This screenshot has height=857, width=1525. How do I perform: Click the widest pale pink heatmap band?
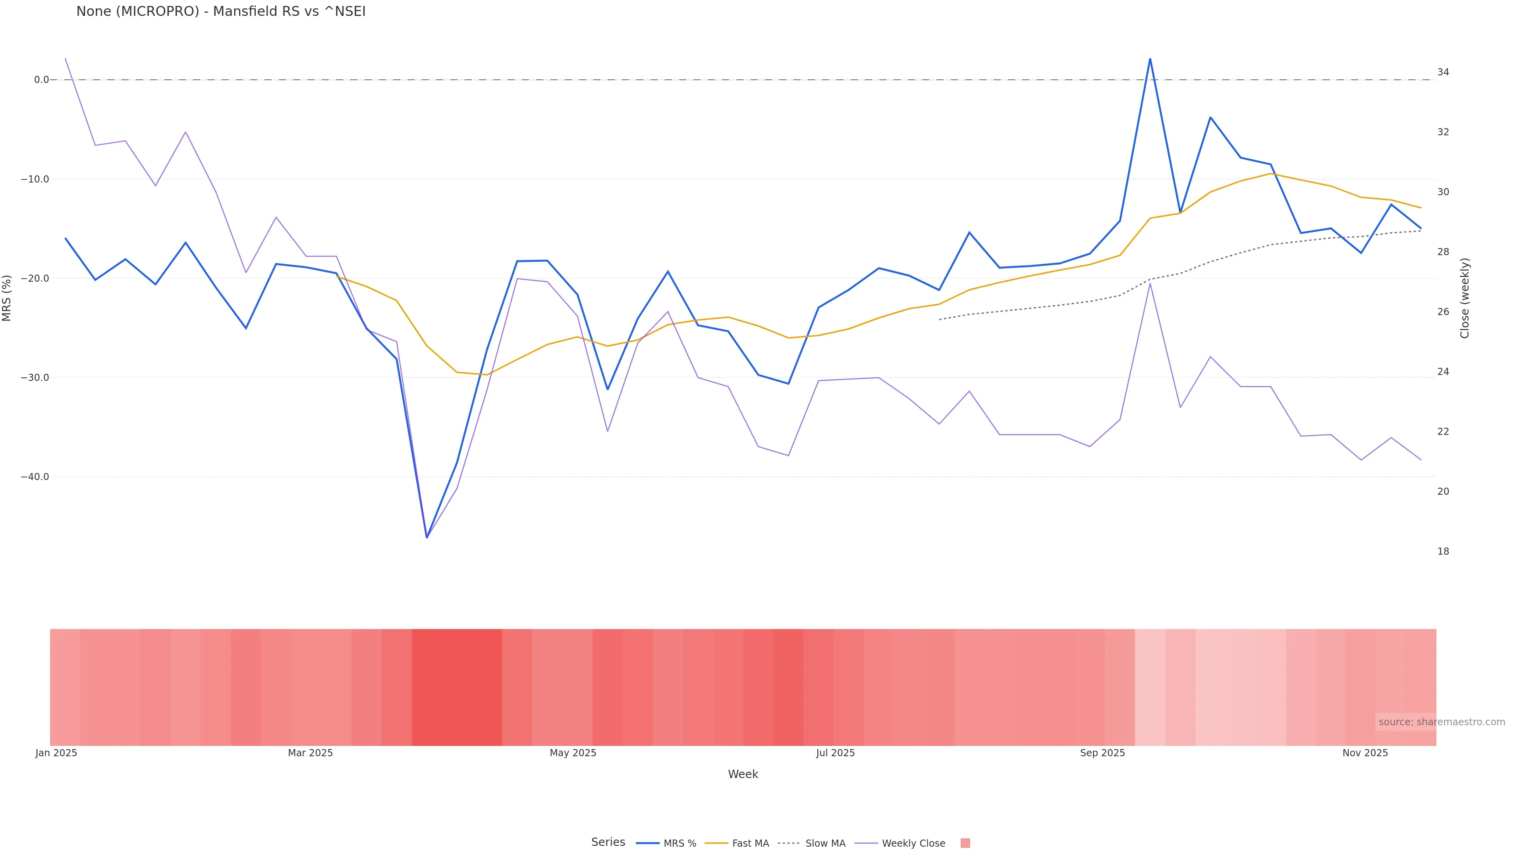coord(1240,687)
